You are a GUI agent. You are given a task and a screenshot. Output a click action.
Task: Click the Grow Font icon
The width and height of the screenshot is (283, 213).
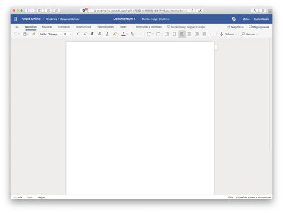(x=78, y=34)
